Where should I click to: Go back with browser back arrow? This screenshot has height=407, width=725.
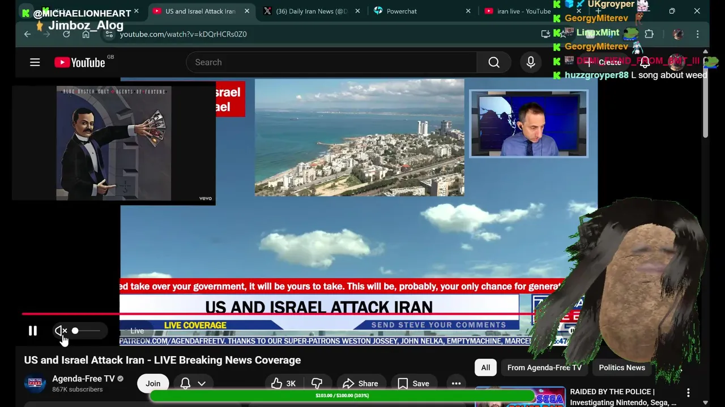pos(27,34)
